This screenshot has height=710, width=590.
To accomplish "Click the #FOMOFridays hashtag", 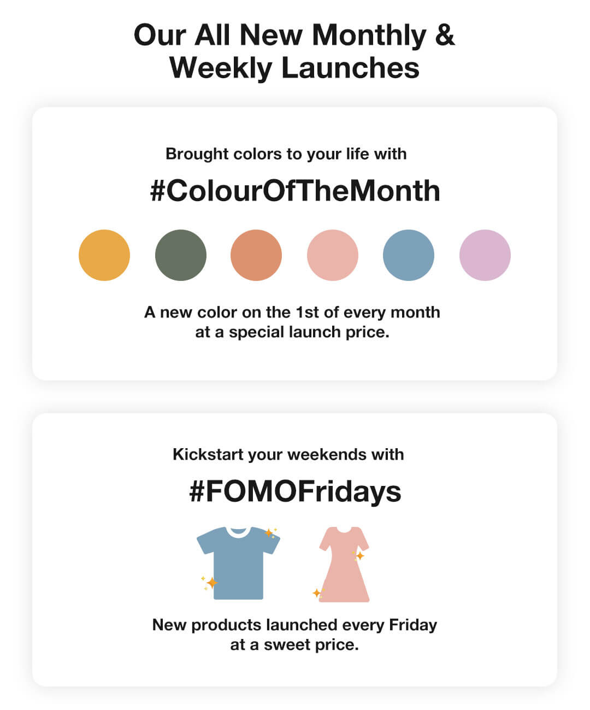I will tap(295, 491).
